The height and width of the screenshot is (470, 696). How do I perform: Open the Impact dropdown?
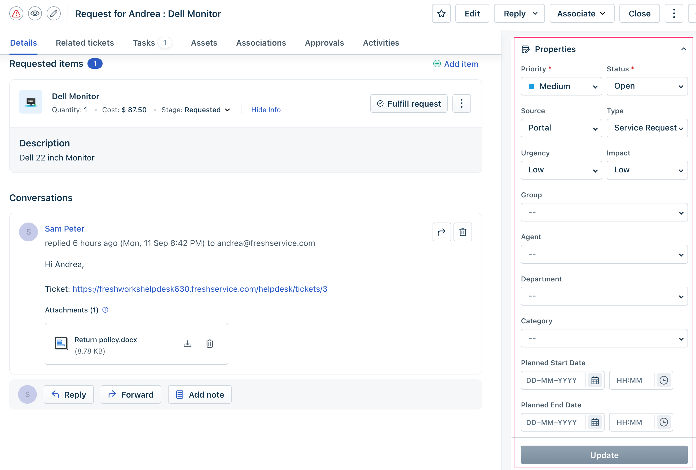pyautogui.click(x=647, y=170)
